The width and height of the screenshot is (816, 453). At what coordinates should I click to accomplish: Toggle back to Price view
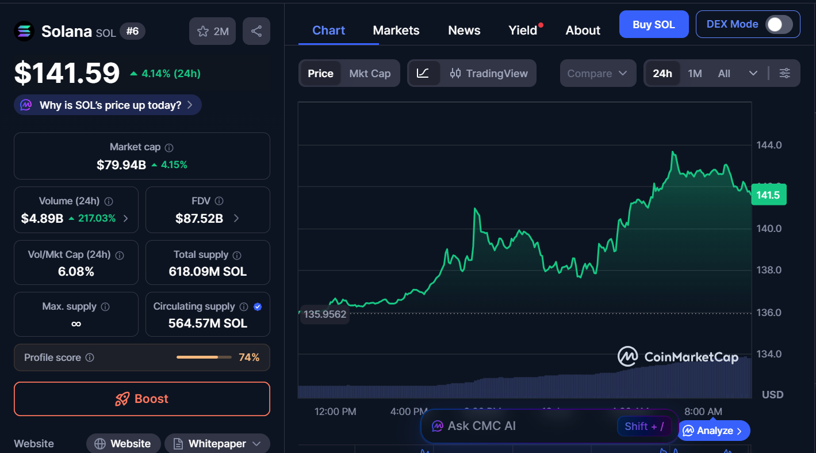pyautogui.click(x=320, y=73)
